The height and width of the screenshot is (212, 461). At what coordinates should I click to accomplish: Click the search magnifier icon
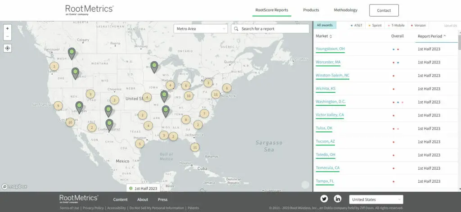click(x=236, y=29)
